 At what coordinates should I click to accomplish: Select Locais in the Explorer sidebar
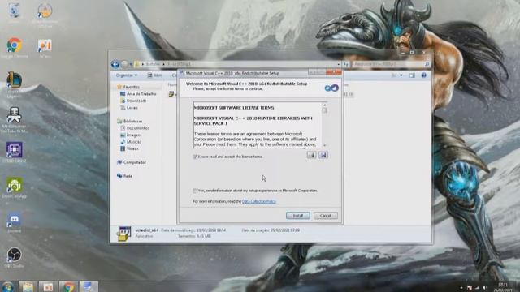pos(129,108)
